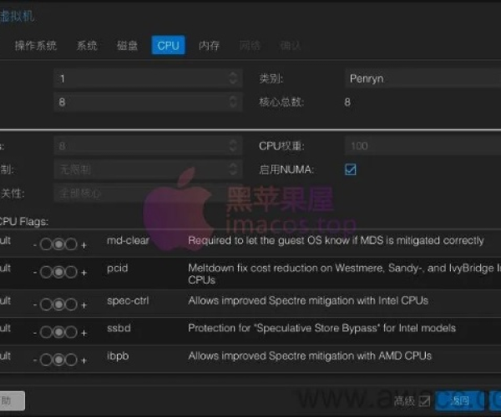Screen dimensions: 501x417
Task: Click the CPU权重 field showing 100
Action: point(423,146)
